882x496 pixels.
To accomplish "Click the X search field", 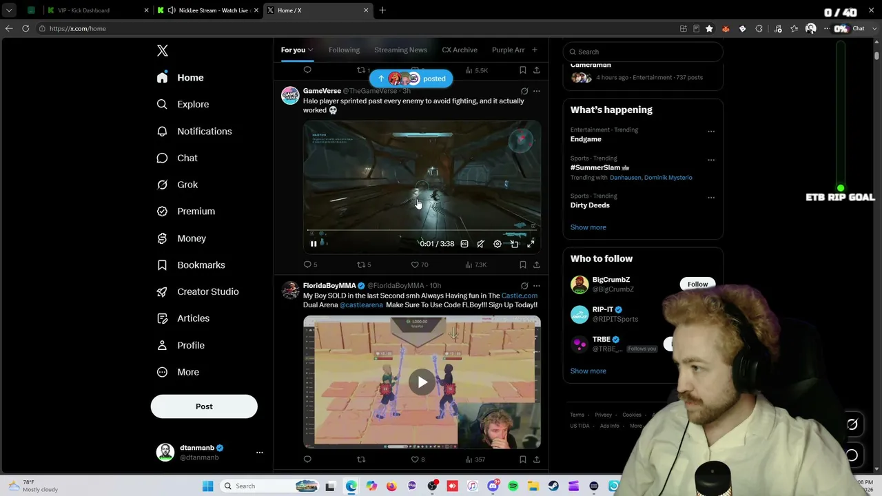I will (x=643, y=52).
